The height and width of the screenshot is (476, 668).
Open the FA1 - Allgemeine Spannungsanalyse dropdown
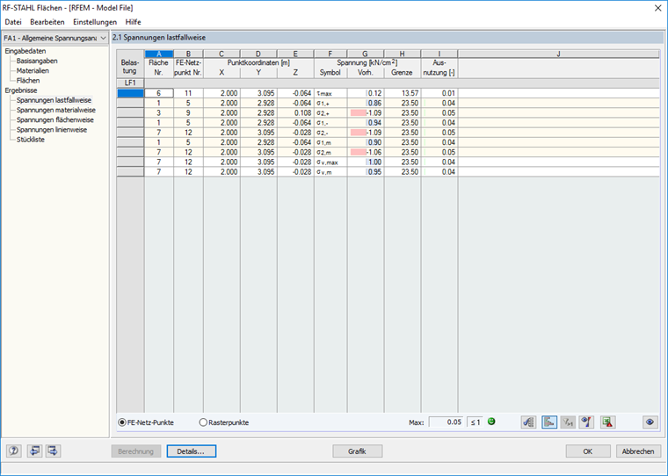(x=54, y=38)
